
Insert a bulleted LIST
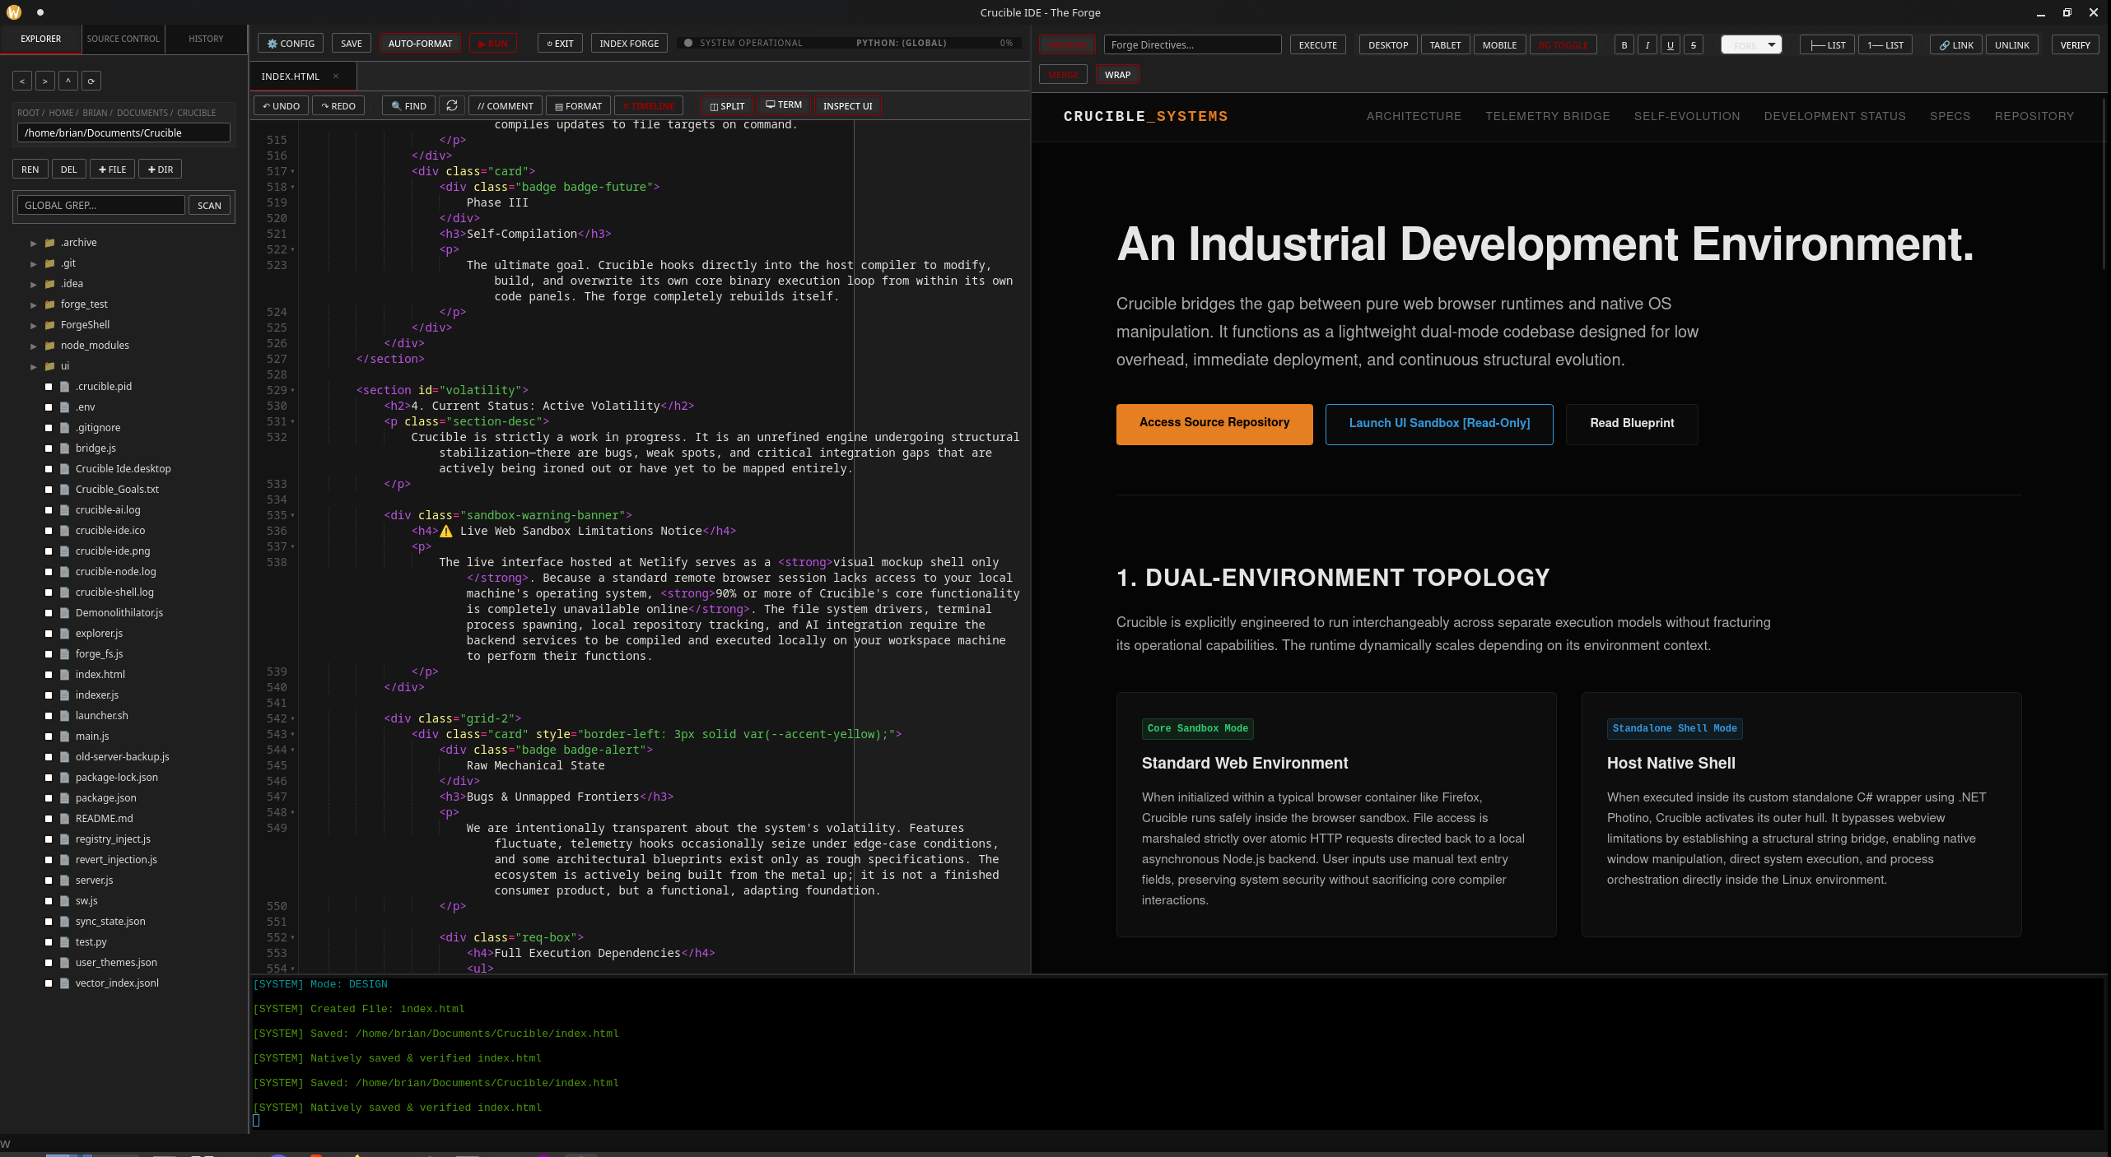[x=1827, y=45]
